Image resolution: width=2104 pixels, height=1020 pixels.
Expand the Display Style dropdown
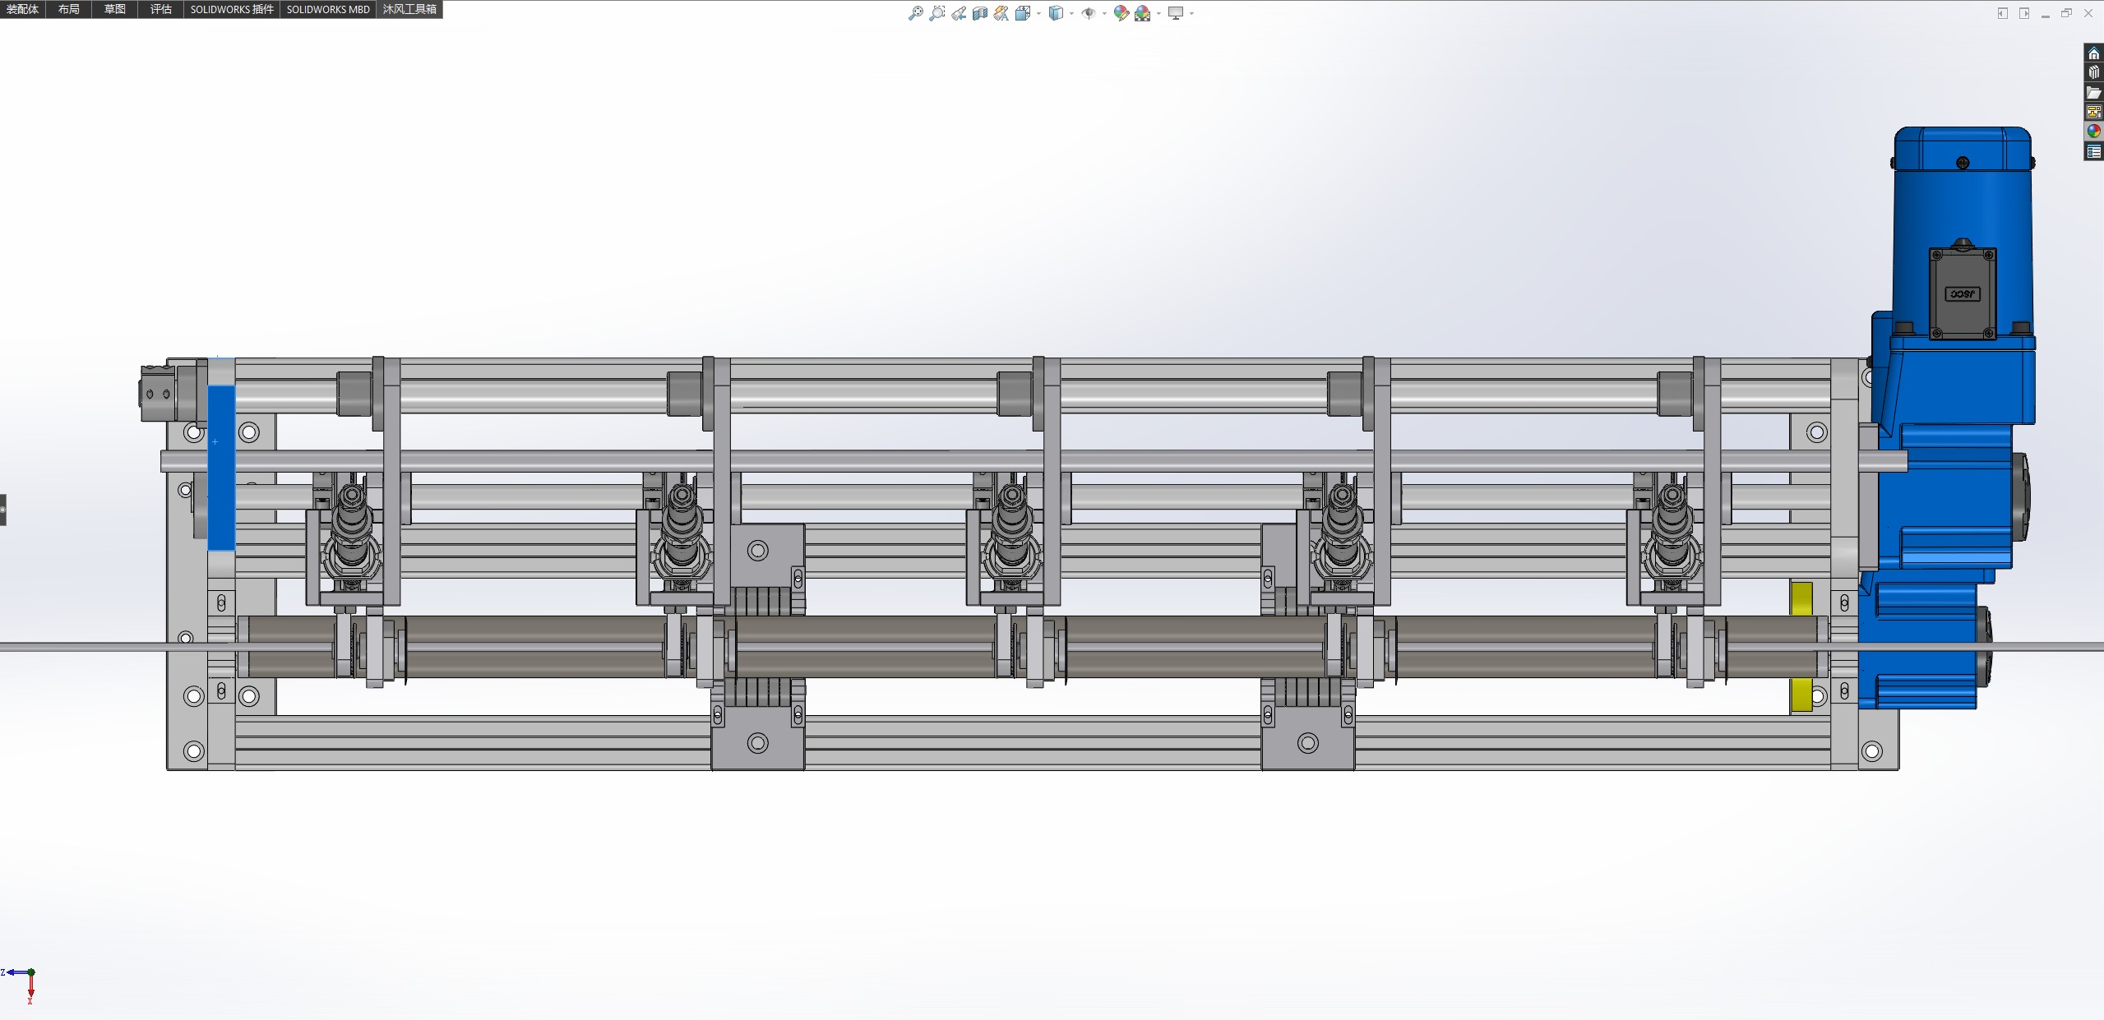tap(1071, 13)
